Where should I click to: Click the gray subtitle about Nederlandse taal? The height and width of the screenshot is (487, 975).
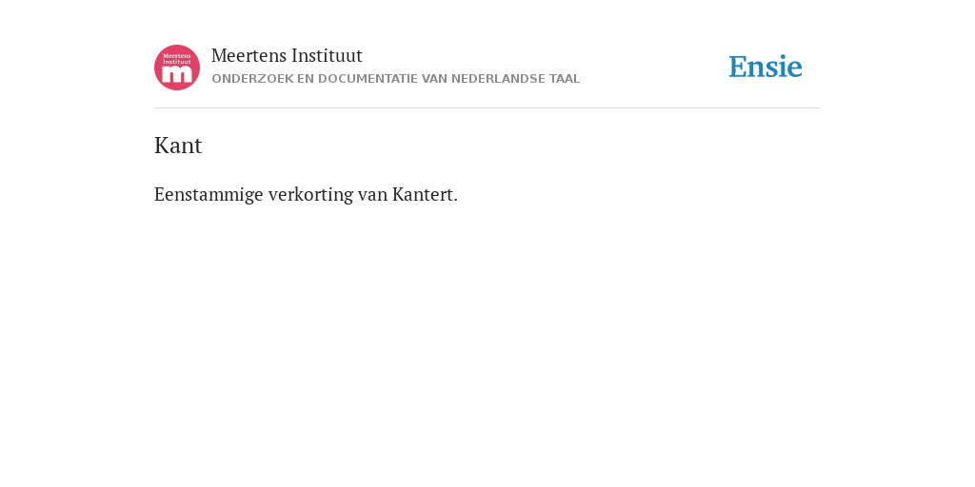[395, 79]
